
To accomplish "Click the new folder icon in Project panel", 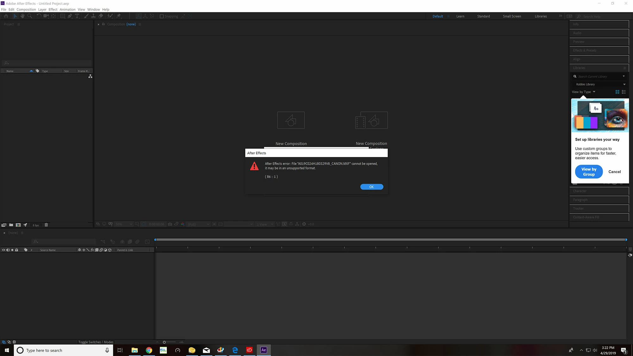I will click(11, 225).
